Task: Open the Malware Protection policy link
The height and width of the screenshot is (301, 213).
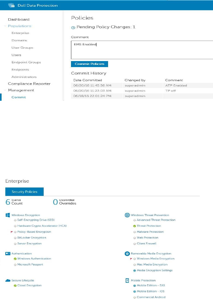Action: (150, 232)
